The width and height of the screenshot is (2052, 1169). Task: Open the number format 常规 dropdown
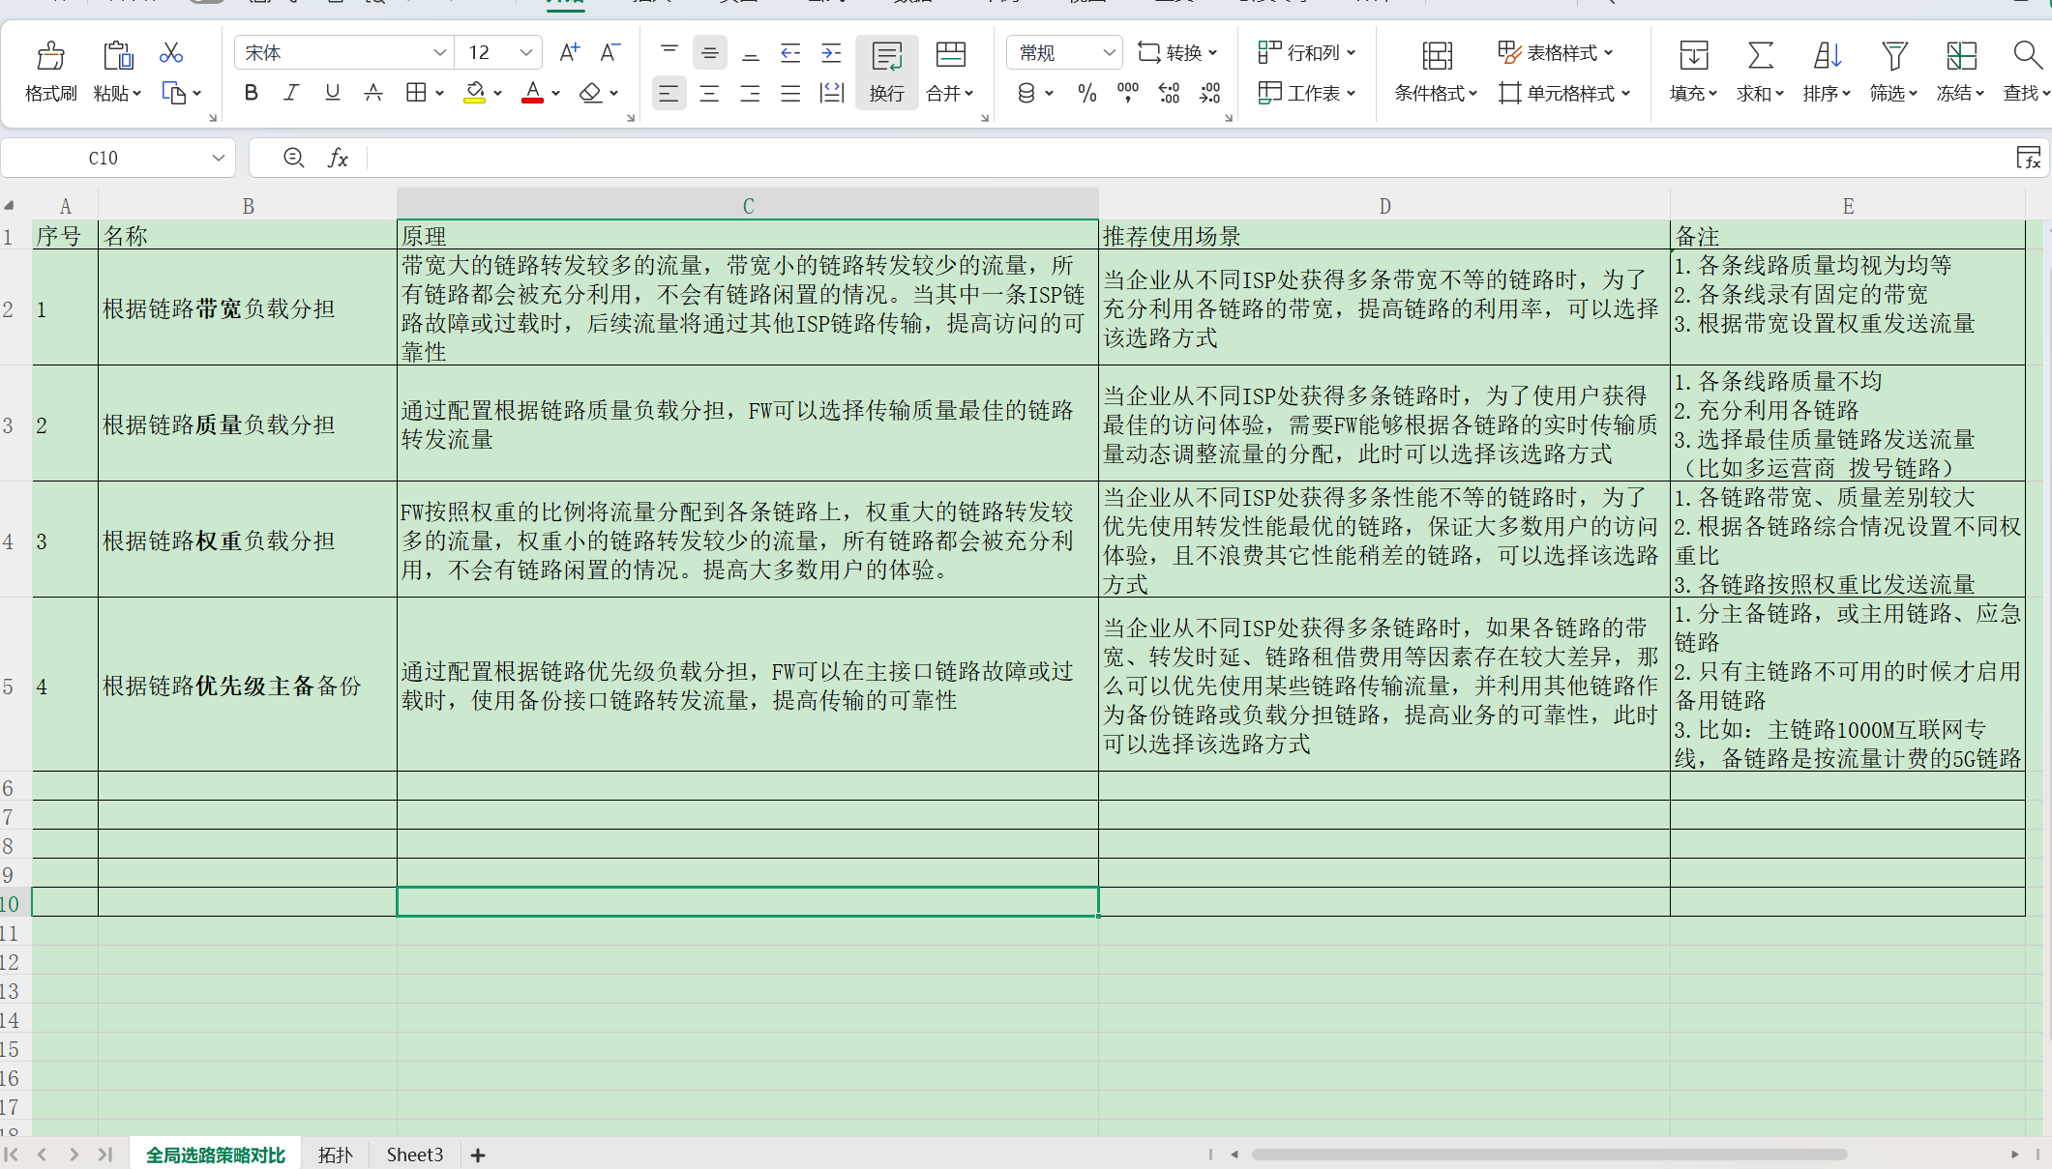tap(1109, 52)
